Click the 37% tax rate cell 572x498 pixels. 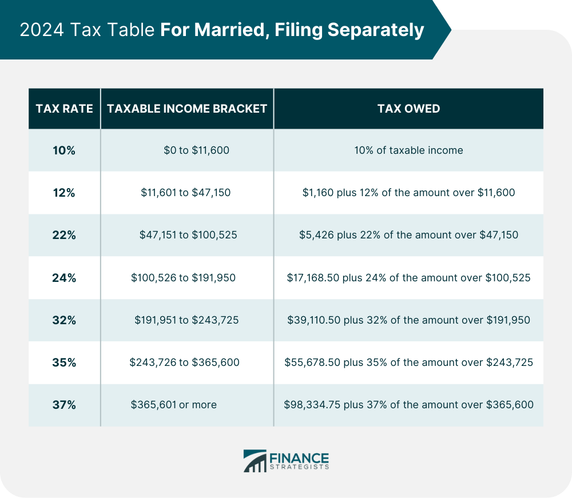coord(64,405)
